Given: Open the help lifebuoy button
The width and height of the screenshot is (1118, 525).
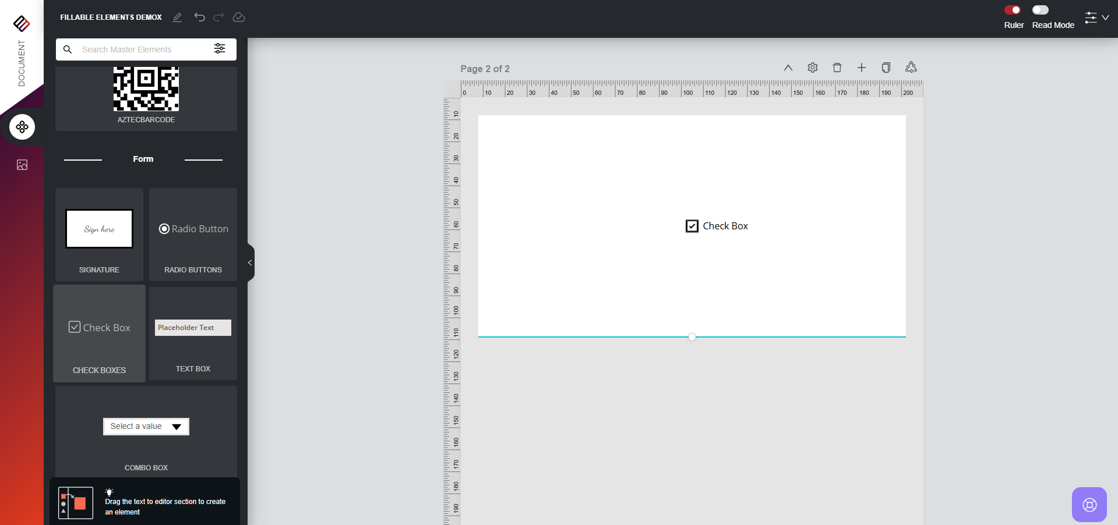Looking at the screenshot, I should (x=1089, y=504).
